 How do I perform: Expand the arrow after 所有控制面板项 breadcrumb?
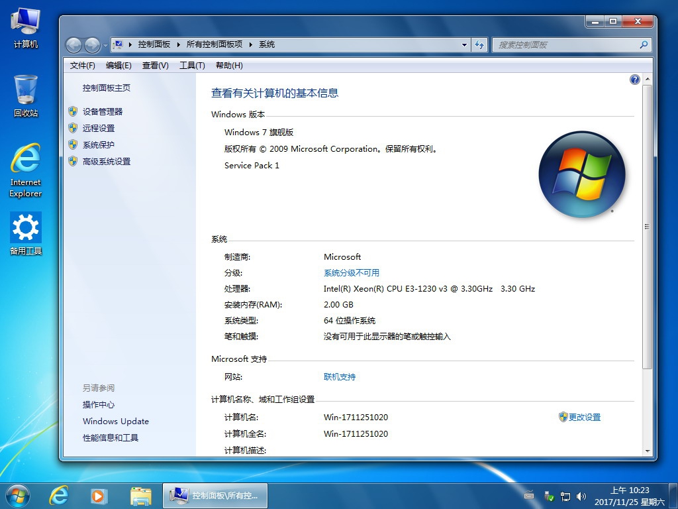[250, 44]
